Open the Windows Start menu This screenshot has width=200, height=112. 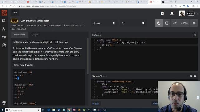tap(2, 110)
